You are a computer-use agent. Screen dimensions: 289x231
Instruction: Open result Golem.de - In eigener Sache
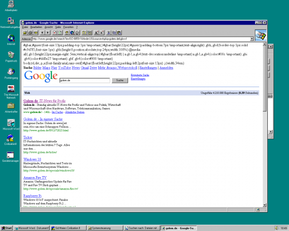43,119
